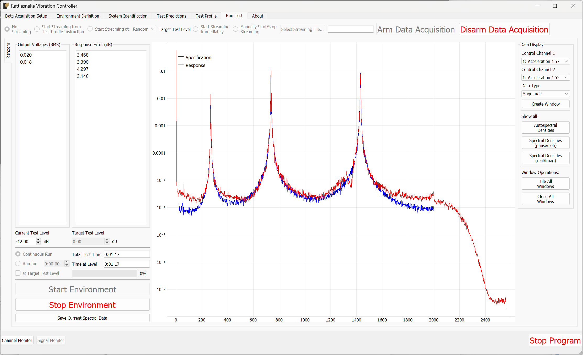Click the Total Test Time field
This screenshot has height=355, width=583.
click(126, 254)
